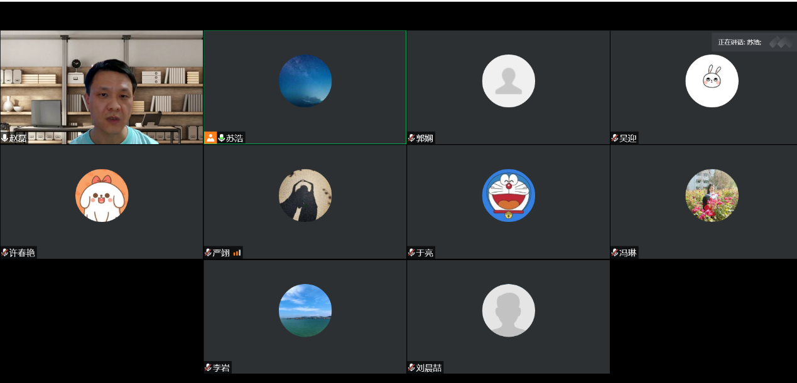Screen dimensions: 797x383
Task: Click the muted mic icon for 于亮
Action: point(411,253)
